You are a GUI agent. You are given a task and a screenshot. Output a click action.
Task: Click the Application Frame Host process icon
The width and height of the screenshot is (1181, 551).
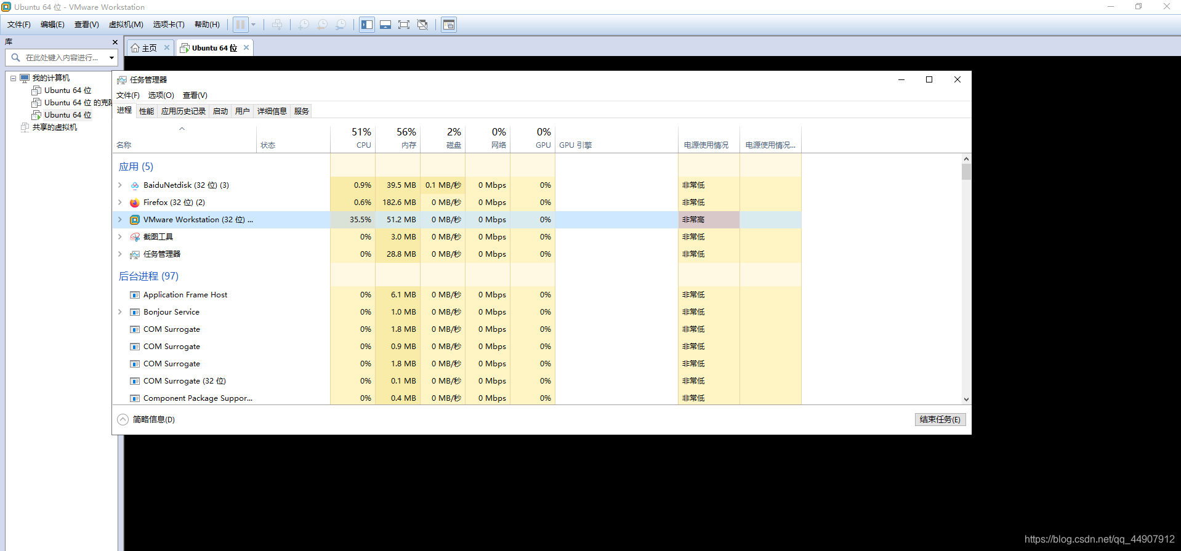point(135,295)
